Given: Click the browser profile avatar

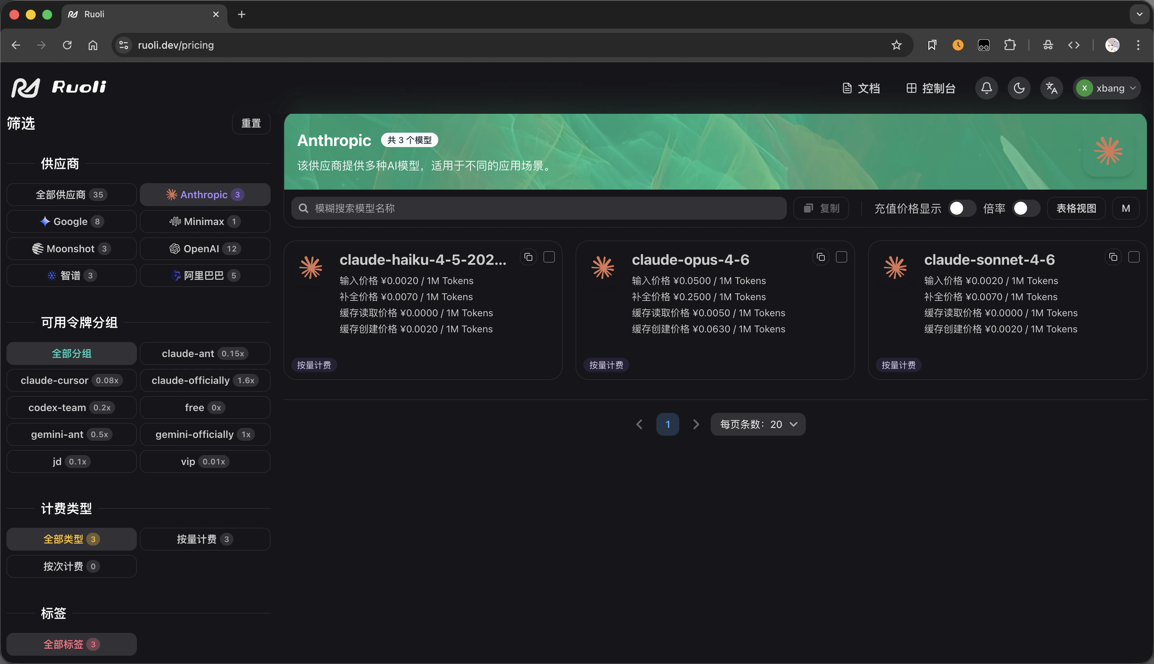Looking at the screenshot, I should point(1112,45).
